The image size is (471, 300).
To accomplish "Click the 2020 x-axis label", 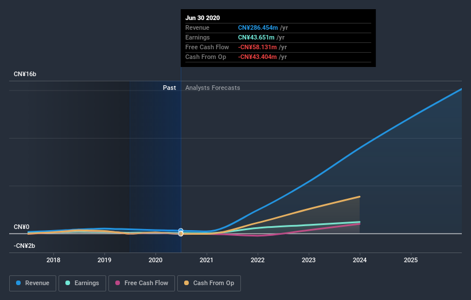I will click(x=155, y=260).
